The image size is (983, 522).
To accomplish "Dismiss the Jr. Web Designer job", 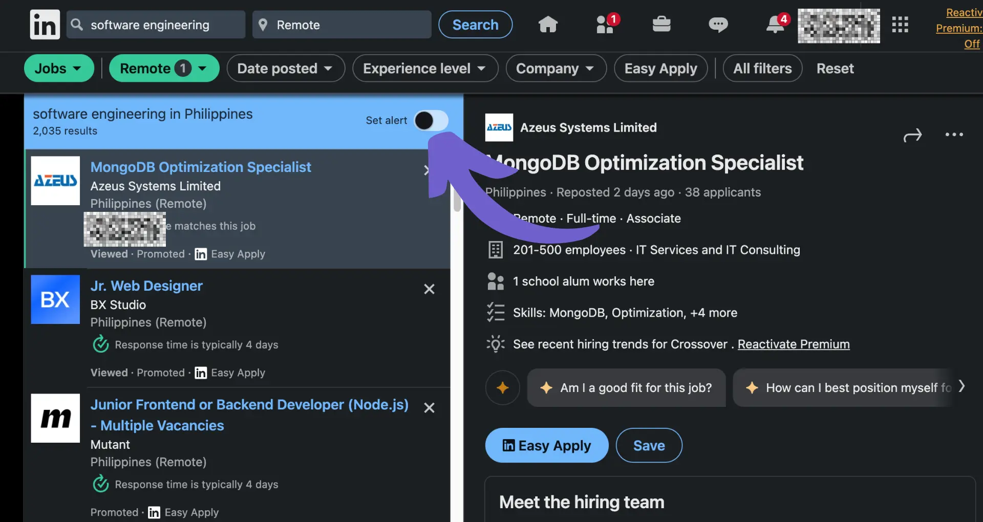I will tap(429, 289).
